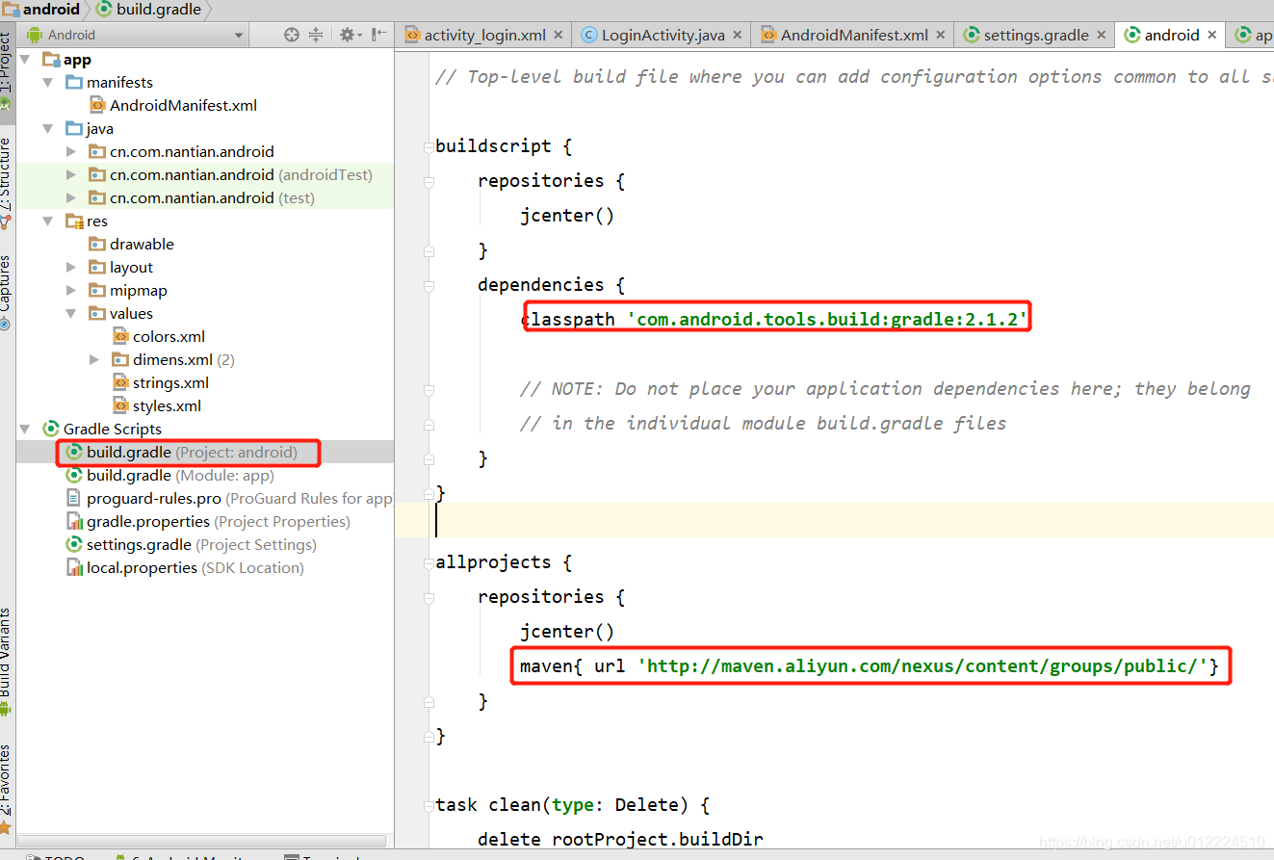Image resolution: width=1274 pixels, height=860 pixels.
Task: Click the settings.gradle gradle icon in tree
Action: (74, 545)
